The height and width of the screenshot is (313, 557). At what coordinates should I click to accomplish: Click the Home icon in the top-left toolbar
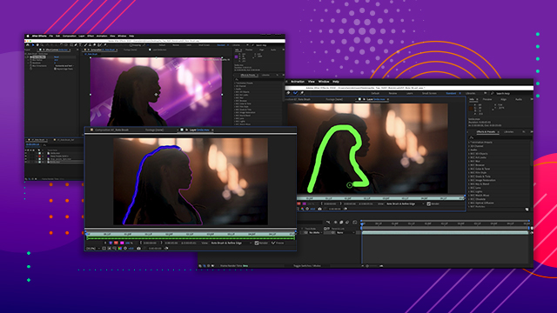(28, 45)
